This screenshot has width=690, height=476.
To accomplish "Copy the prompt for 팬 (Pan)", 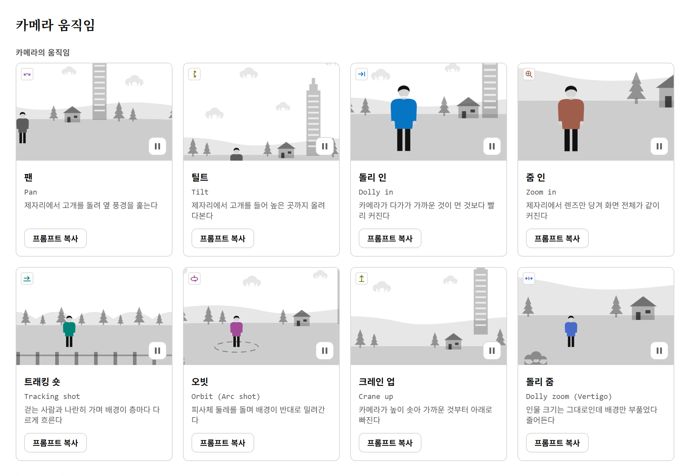I will (56, 238).
